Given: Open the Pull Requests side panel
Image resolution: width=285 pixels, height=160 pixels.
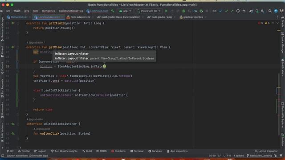Looking at the screenshot, I should (2, 88).
